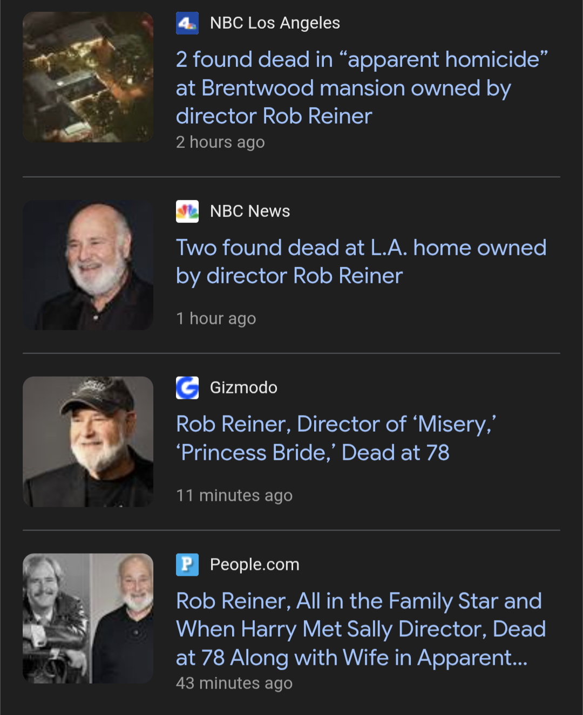The width and height of the screenshot is (583, 715).
Task: Select the NBC Los Angeles source name
Action: click(275, 23)
